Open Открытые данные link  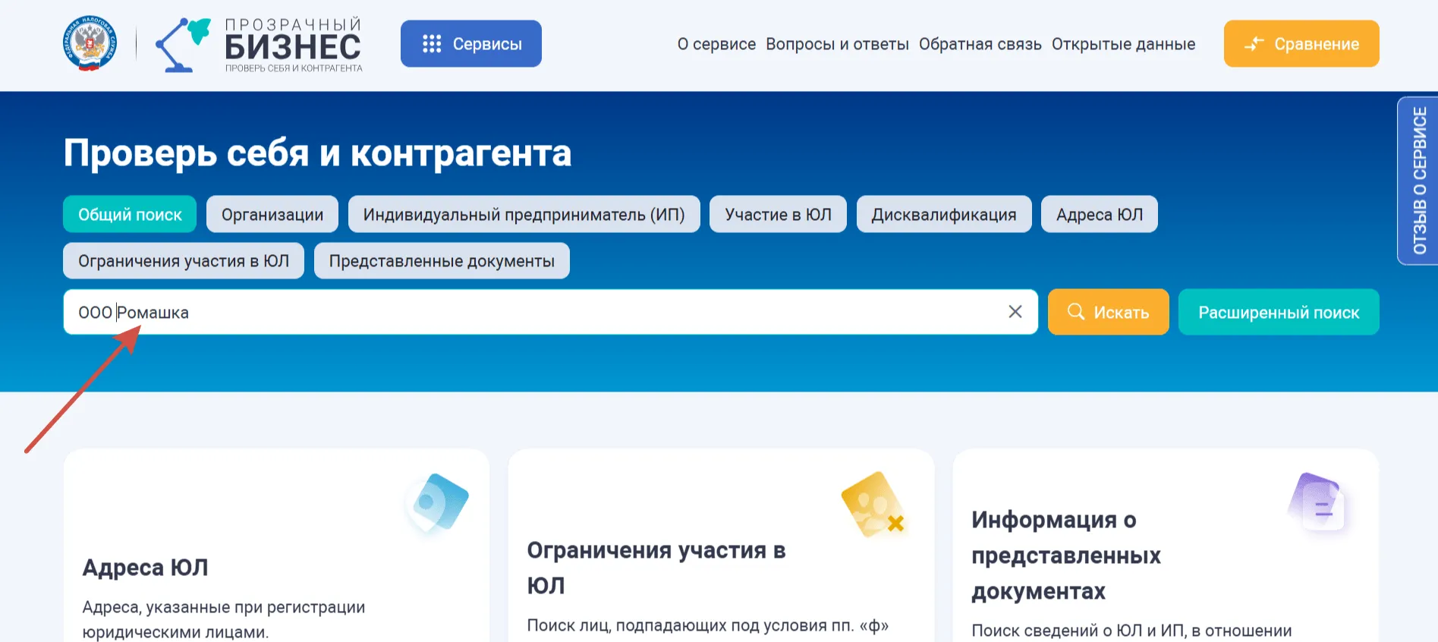click(x=1123, y=44)
